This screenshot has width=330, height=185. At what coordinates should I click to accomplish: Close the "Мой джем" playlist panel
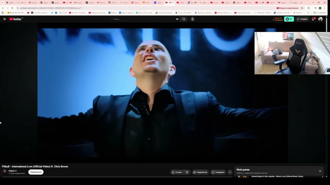pos(320,171)
